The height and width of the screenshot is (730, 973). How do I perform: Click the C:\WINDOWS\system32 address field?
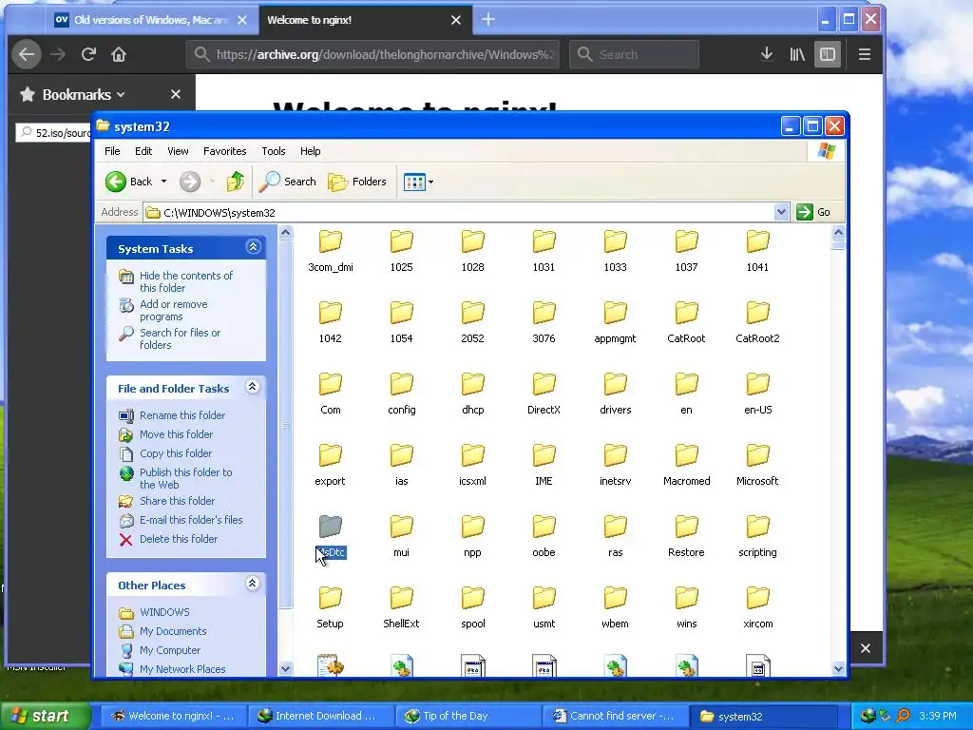pyautogui.click(x=459, y=212)
